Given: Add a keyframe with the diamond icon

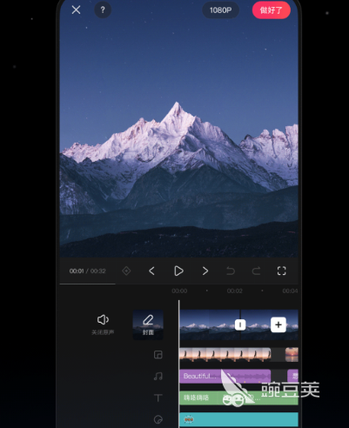Looking at the screenshot, I should 126,271.
